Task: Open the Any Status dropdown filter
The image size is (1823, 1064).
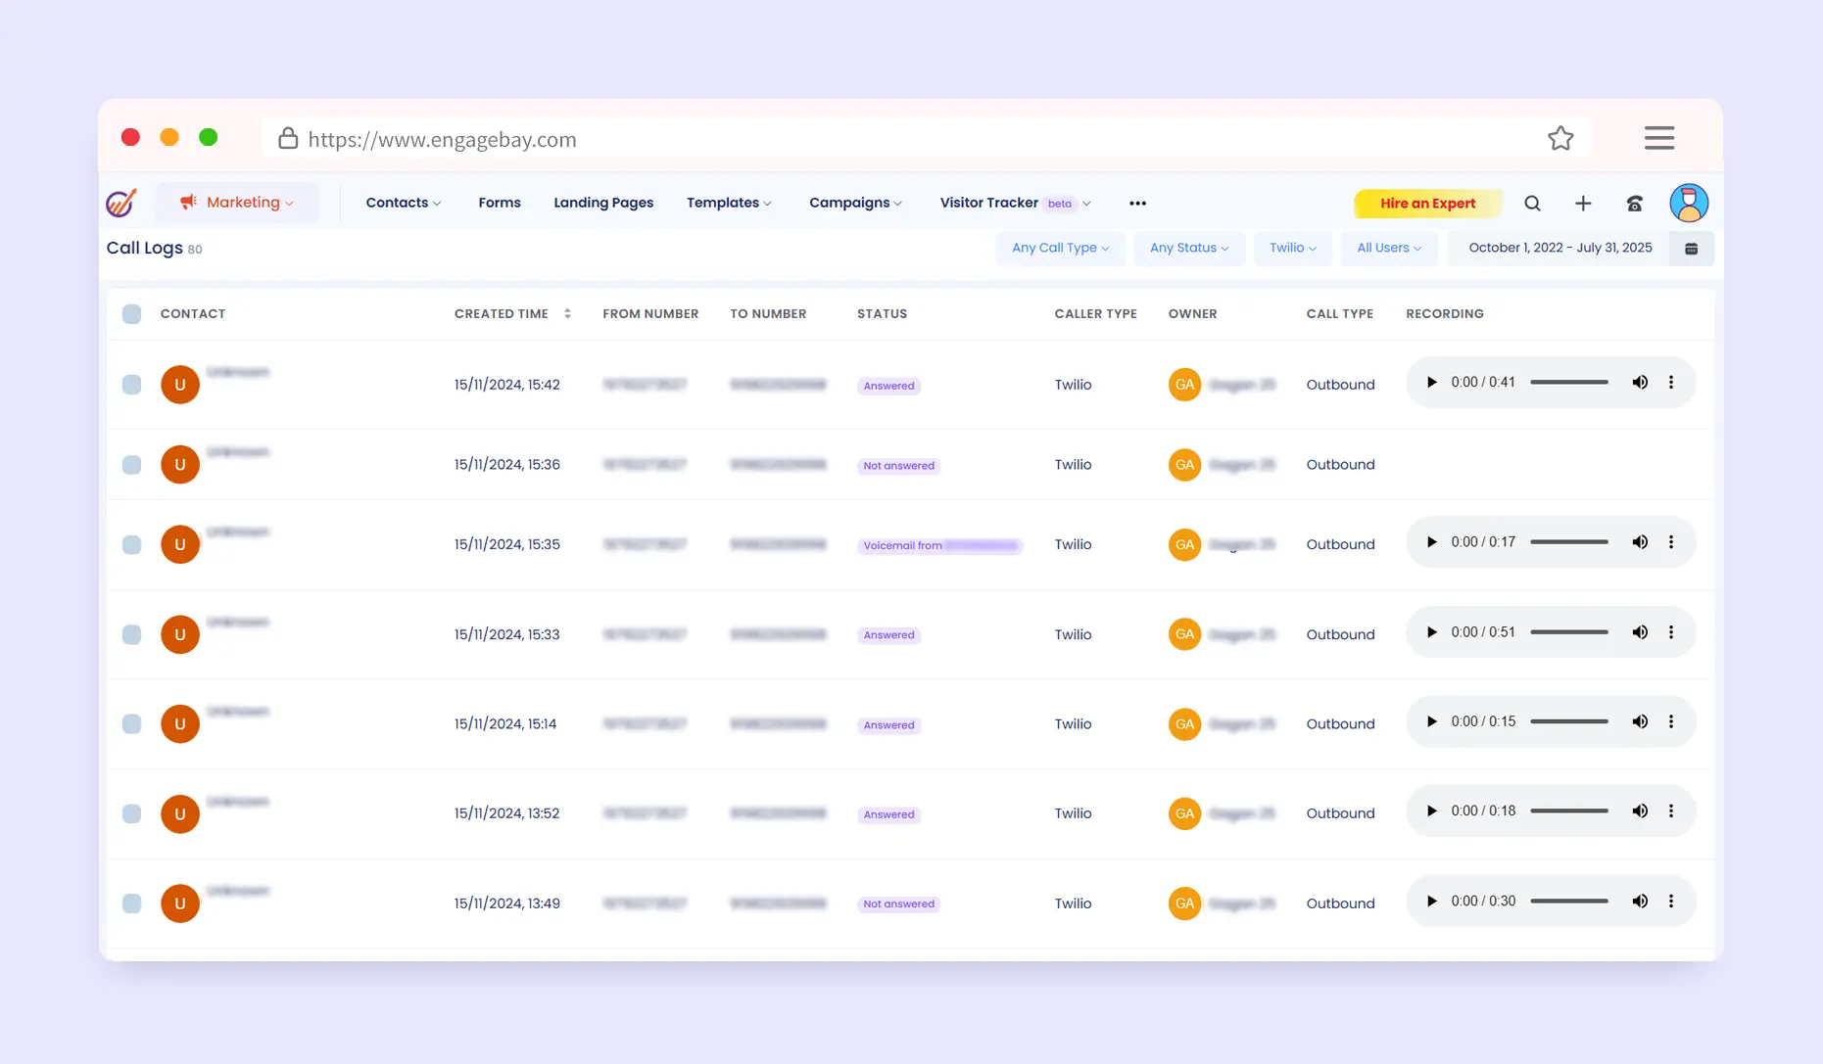Action: 1188,249
